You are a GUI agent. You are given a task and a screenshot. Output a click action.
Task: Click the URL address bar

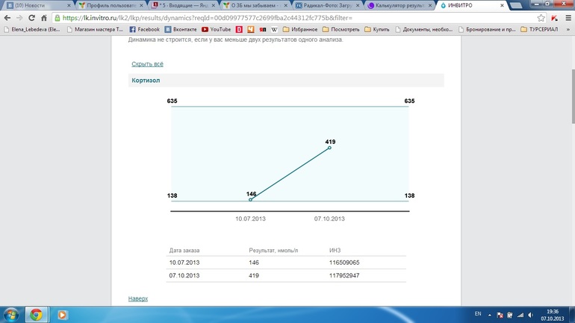coord(297,18)
